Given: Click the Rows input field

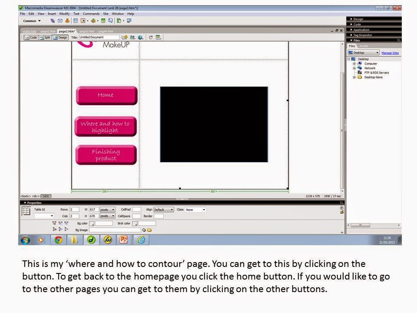Looking at the screenshot, I should click(74, 210).
